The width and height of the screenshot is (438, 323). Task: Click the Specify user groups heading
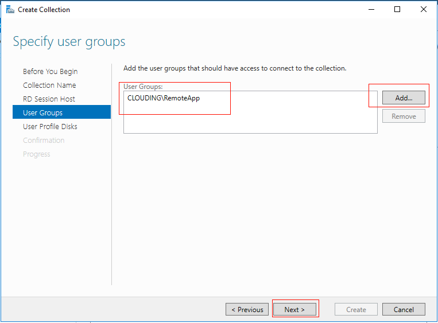(x=69, y=42)
